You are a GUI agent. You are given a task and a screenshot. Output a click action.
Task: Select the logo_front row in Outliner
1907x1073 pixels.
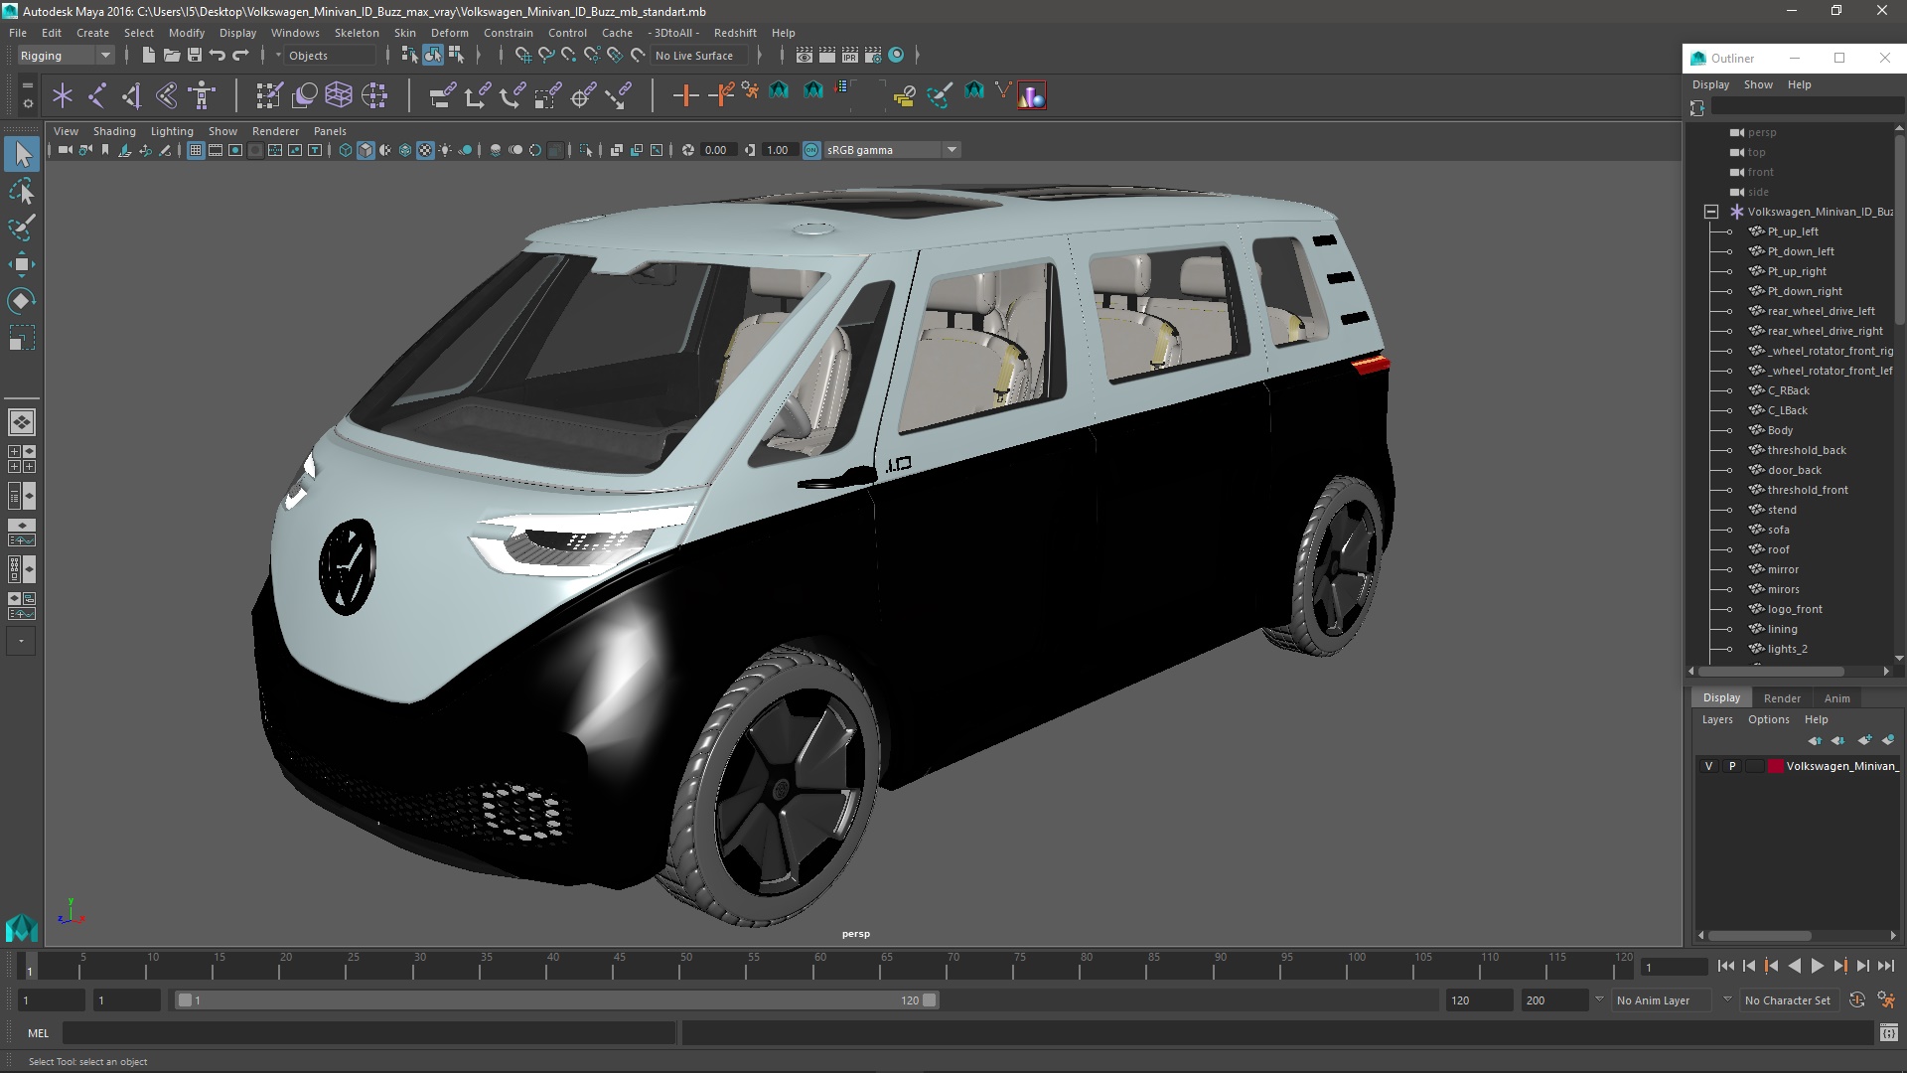[1794, 609]
